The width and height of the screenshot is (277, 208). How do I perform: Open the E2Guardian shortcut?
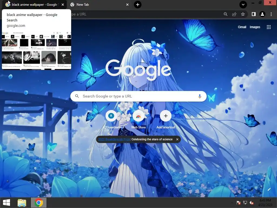(x=111, y=119)
